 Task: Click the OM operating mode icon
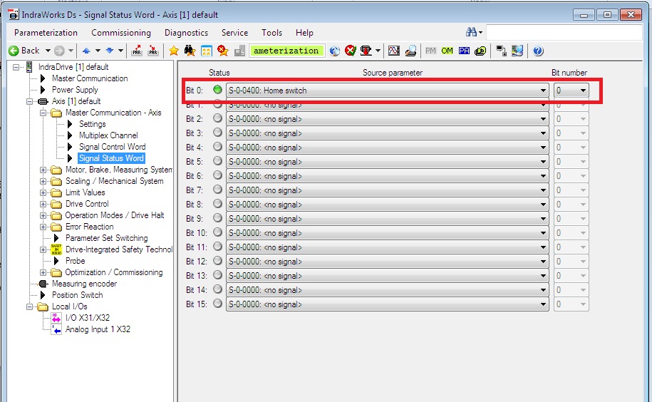(447, 51)
